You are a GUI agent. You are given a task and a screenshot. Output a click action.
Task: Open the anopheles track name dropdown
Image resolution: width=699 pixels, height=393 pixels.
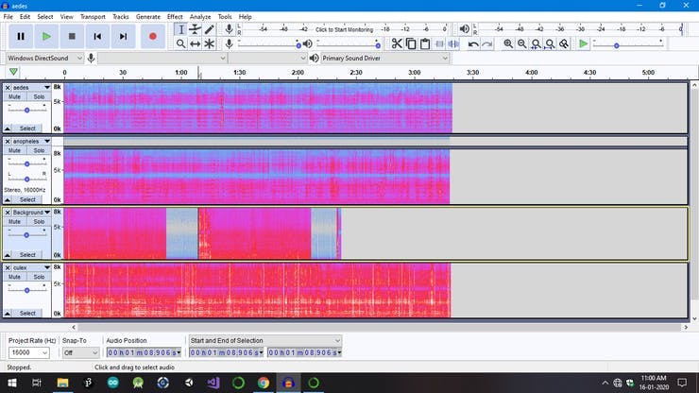point(46,141)
